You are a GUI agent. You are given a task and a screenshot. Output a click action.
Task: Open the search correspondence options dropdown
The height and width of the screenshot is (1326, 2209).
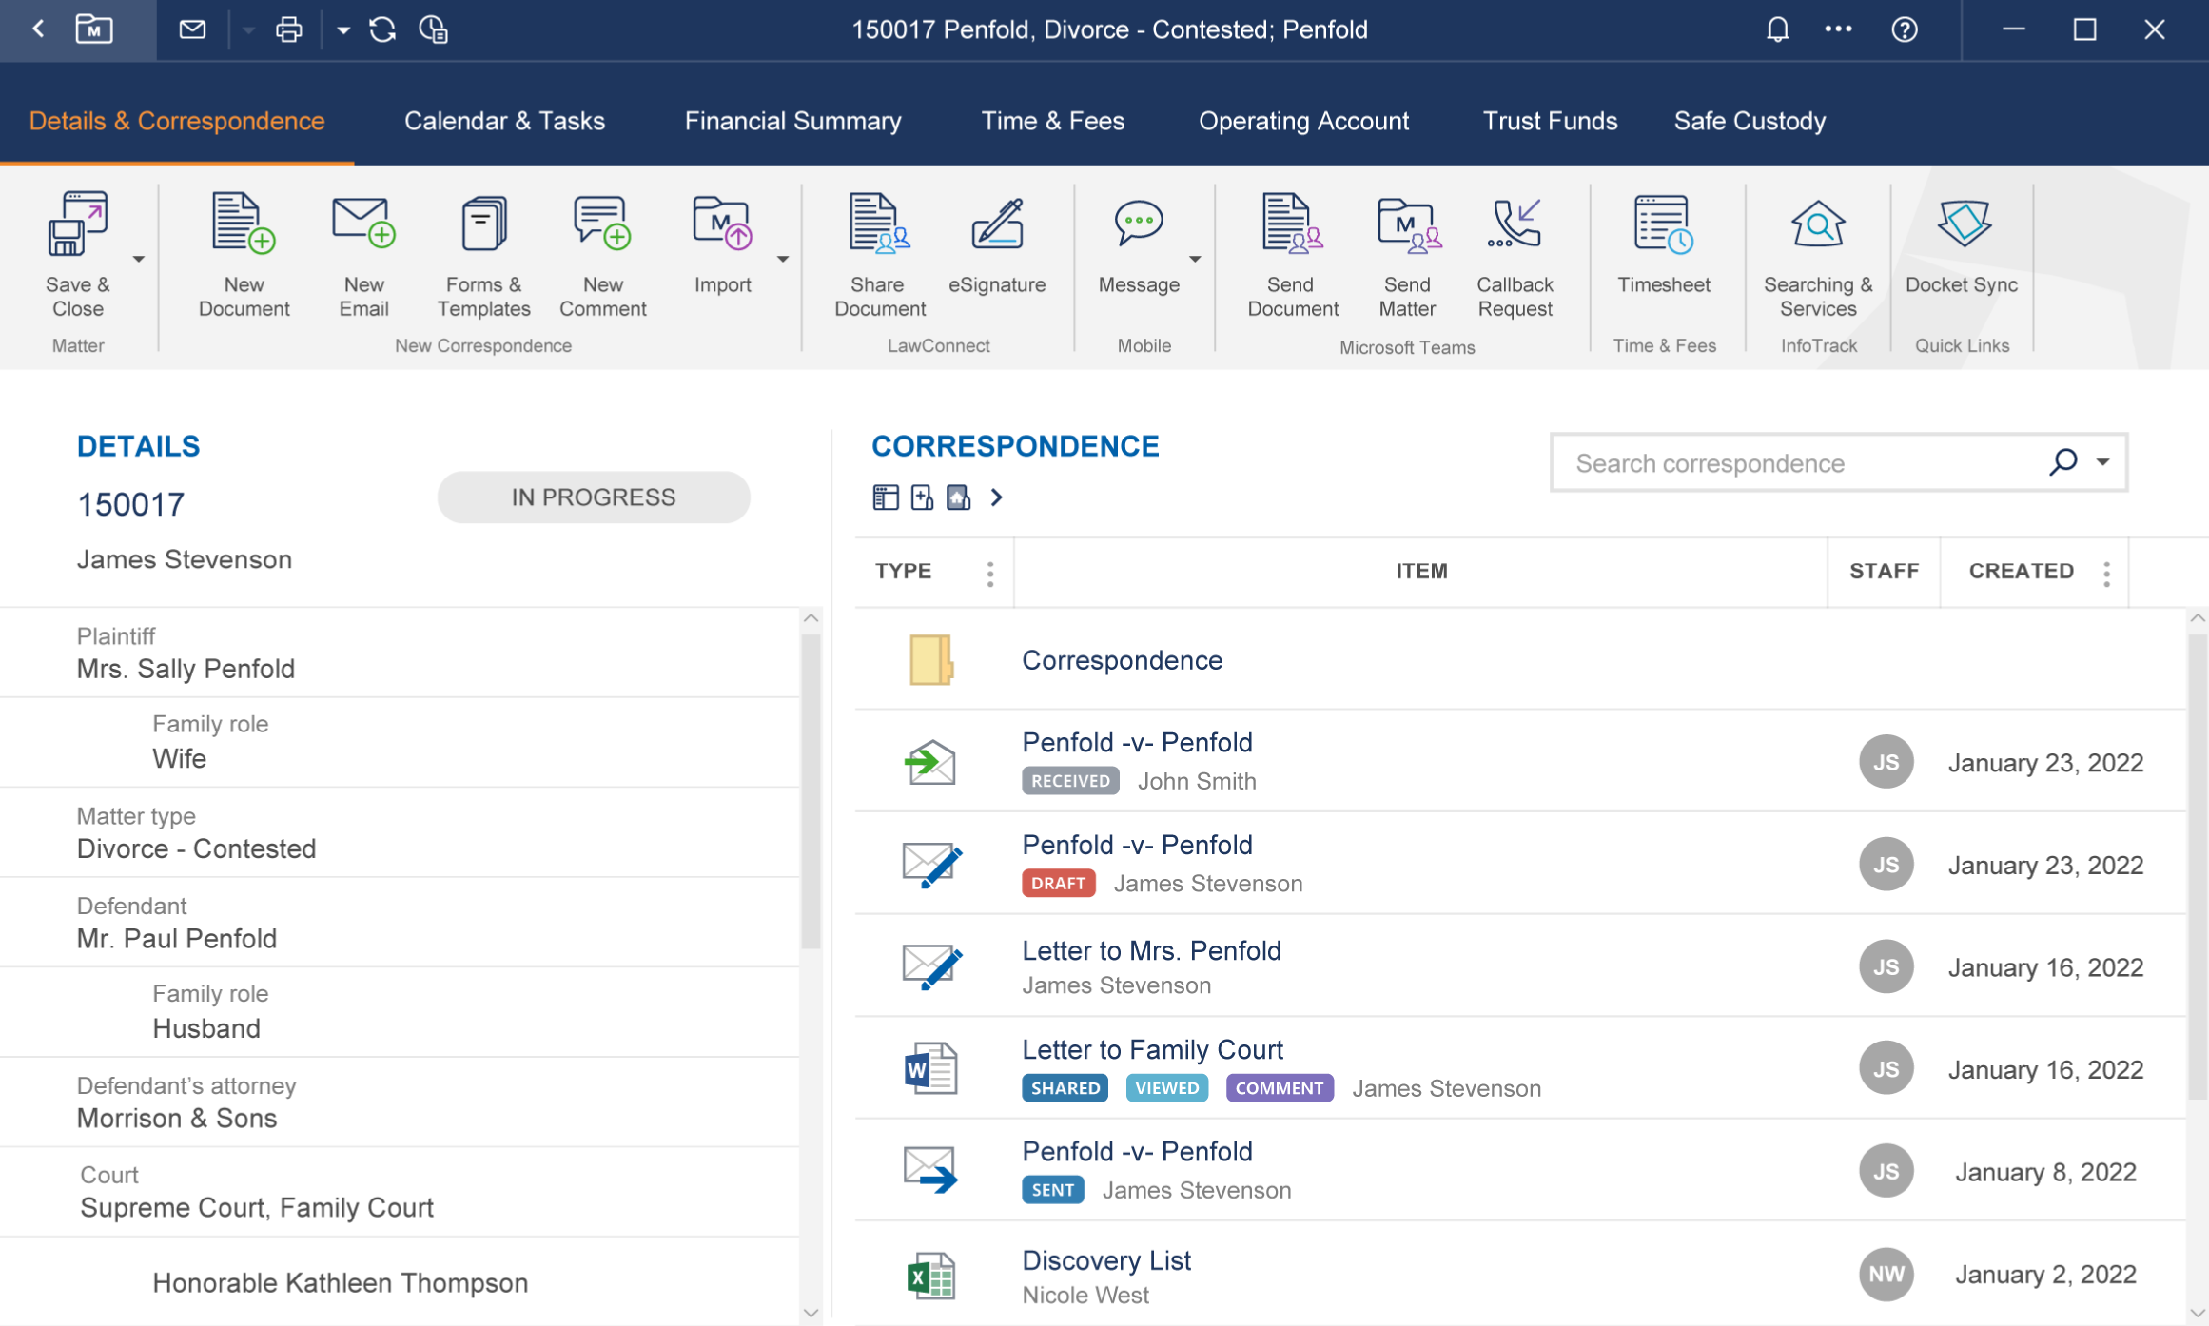[x=2102, y=462]
